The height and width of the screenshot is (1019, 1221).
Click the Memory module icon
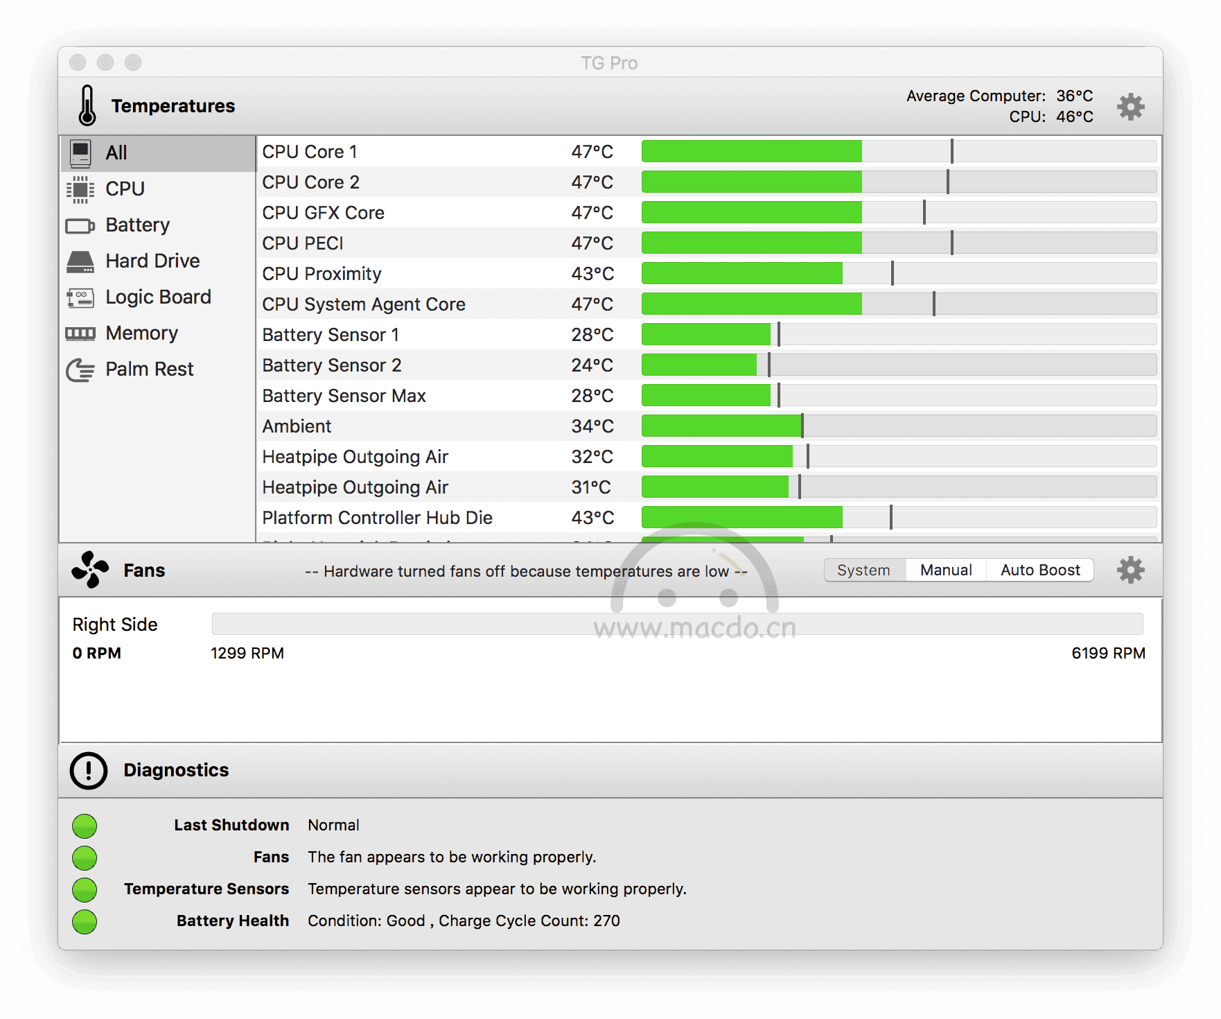80,334
